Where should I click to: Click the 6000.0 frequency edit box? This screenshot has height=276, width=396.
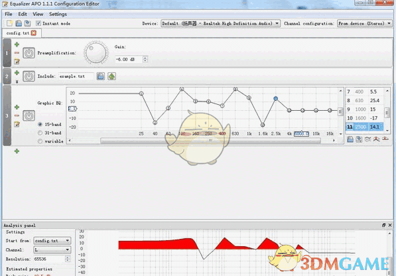(301, 133)
